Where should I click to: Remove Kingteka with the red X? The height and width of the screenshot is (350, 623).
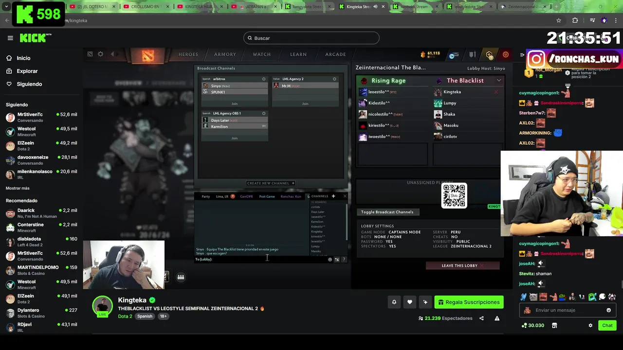pyautogui.click(x=496, y=92)
